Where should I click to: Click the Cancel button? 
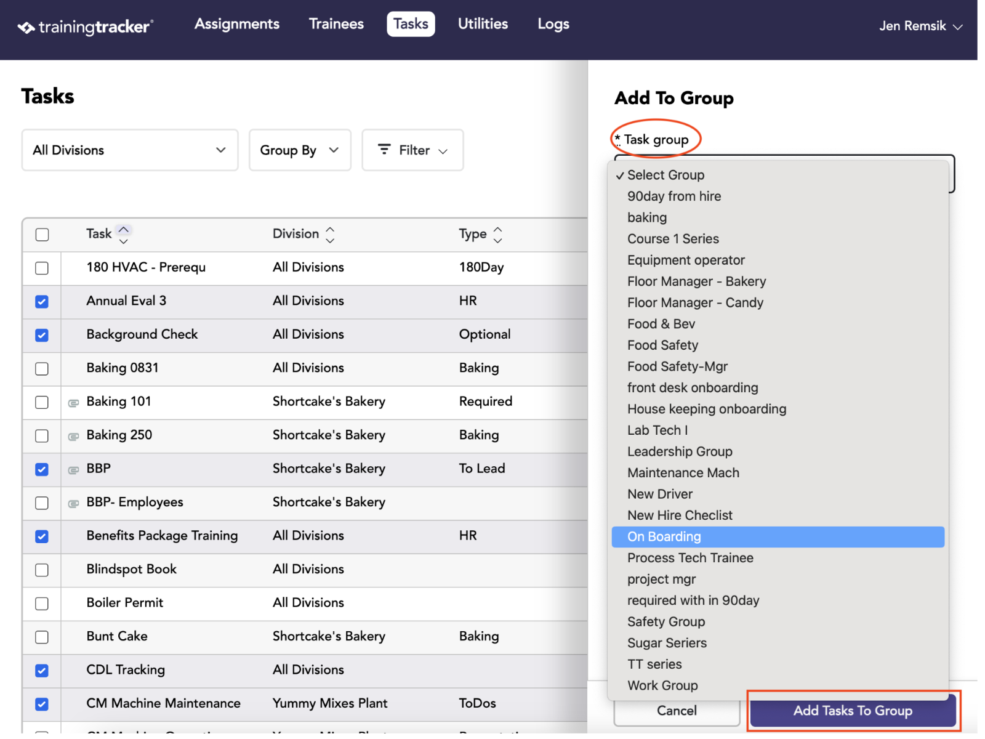(x=677, y=711)
